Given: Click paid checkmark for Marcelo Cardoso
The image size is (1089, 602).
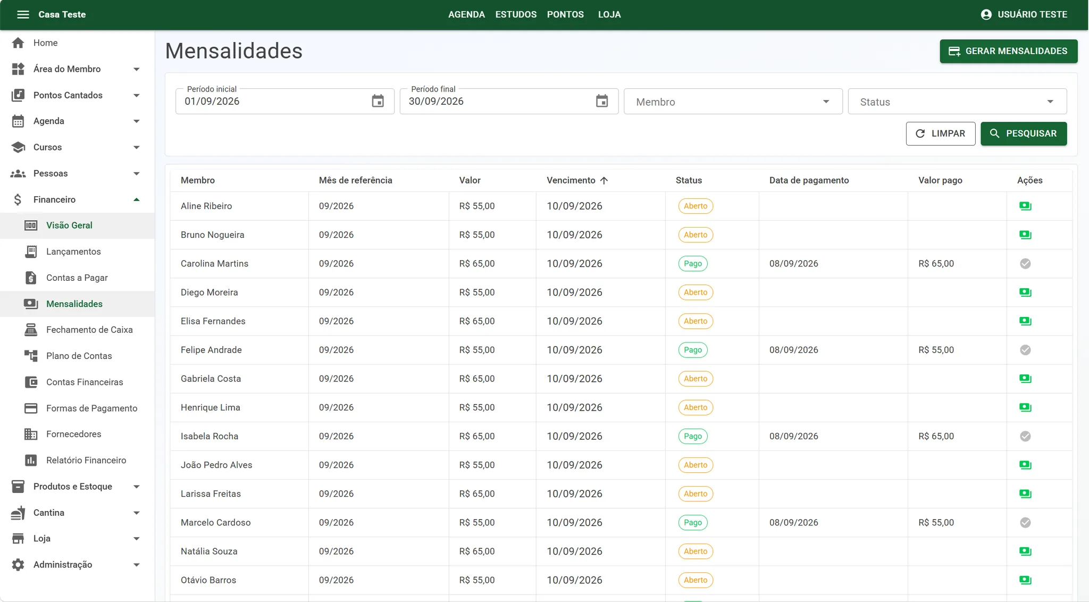Looking at the screenshot, I should point(1025,522).
